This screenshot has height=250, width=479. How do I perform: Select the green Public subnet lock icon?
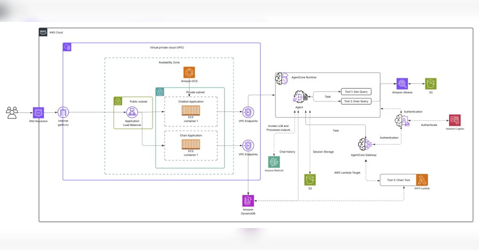point(118,101)
